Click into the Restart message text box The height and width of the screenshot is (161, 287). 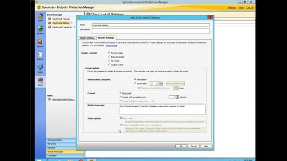[162, 110]
